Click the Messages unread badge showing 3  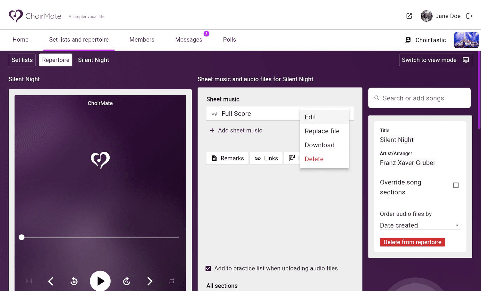207,34
